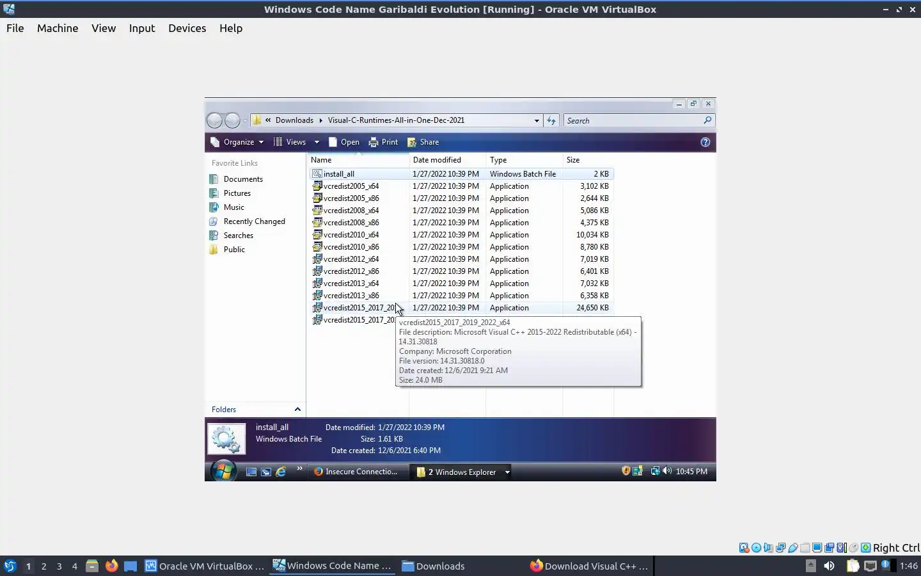
Task: Go back with Explorer Back button
Action: [x=215, y=120]
